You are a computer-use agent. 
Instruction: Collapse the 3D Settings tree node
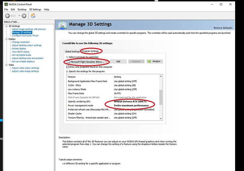(x=6, y=26)
